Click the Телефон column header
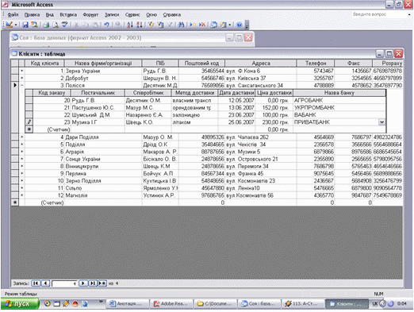 316,64
